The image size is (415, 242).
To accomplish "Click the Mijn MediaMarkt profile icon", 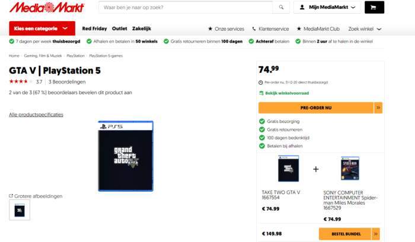I will coord(302,8).
